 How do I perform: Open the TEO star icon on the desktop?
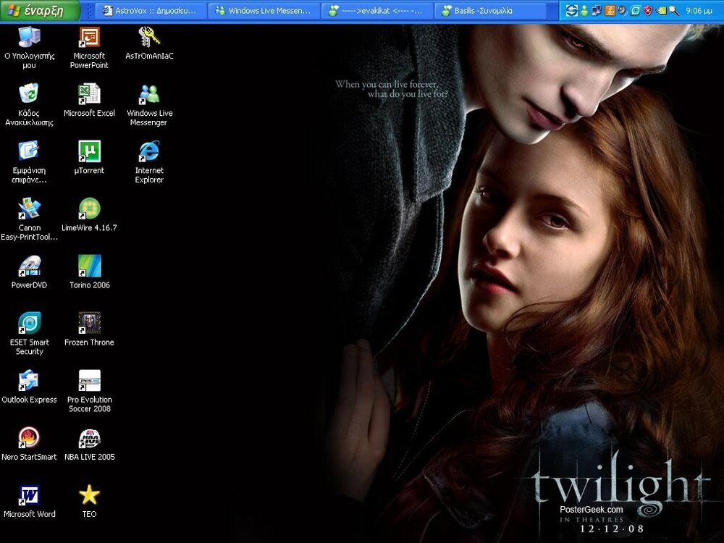[89, 495]
